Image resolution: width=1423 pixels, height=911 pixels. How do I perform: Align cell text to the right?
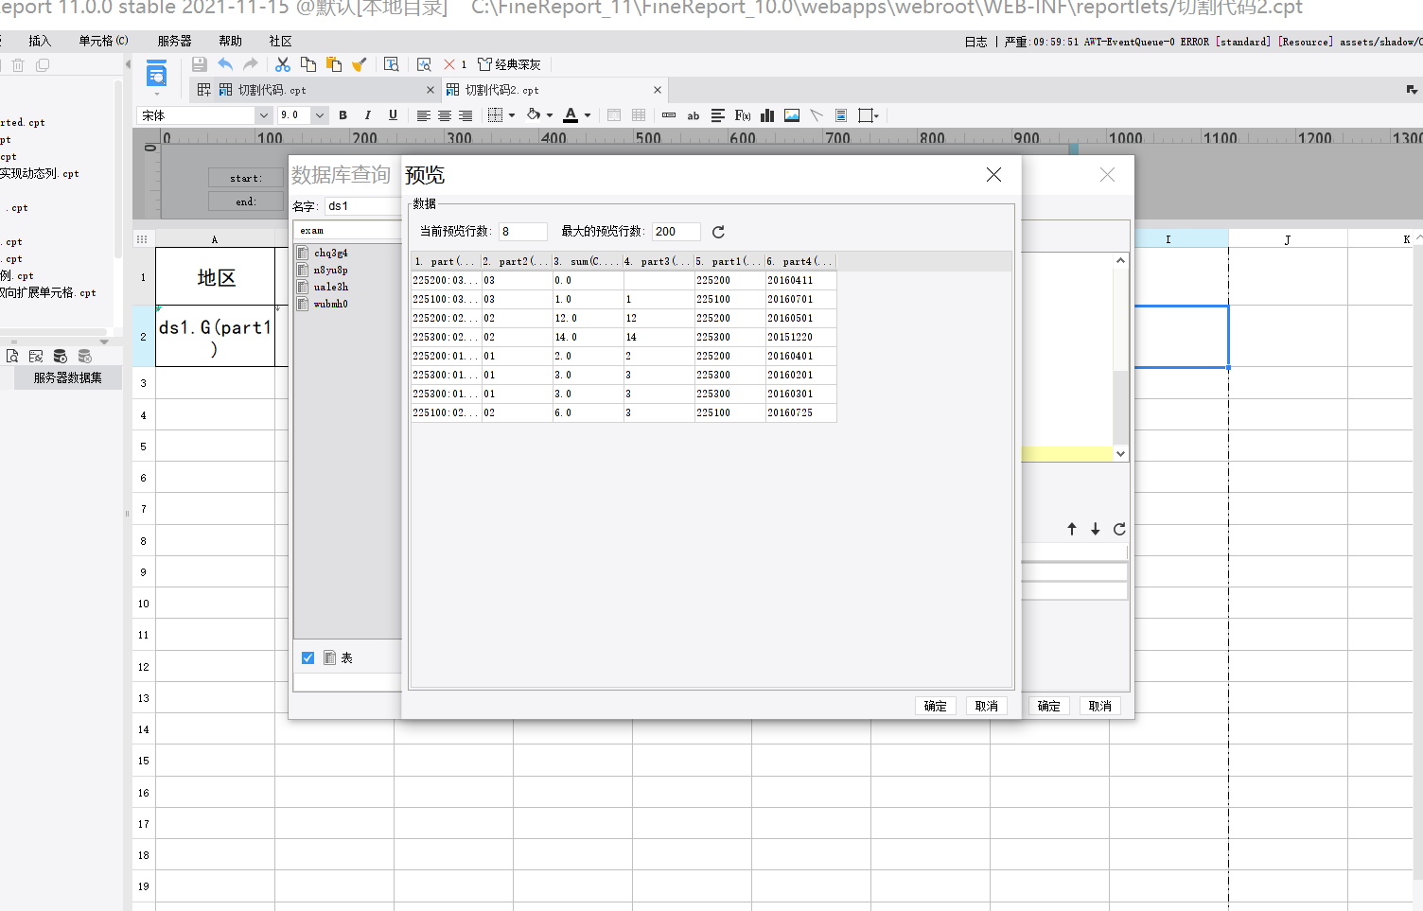pos(466,115)
